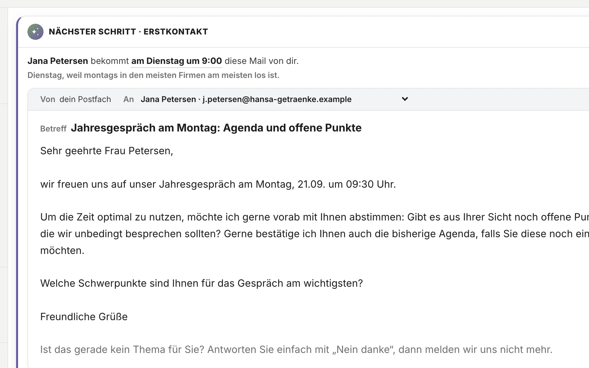Screen dimensions: 589x368
Task: Expand recipient details with the chevron
Action: 405,99
